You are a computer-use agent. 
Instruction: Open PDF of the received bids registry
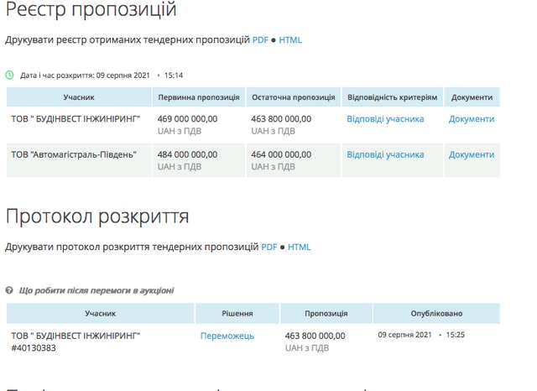click(261, 39)
